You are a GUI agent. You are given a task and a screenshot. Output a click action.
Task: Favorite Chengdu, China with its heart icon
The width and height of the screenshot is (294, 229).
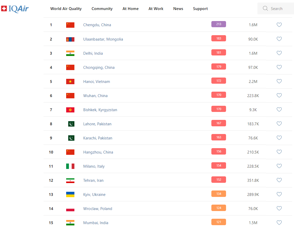click(279, 25)
